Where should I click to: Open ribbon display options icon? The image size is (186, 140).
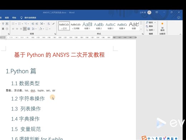pos(157,12)
